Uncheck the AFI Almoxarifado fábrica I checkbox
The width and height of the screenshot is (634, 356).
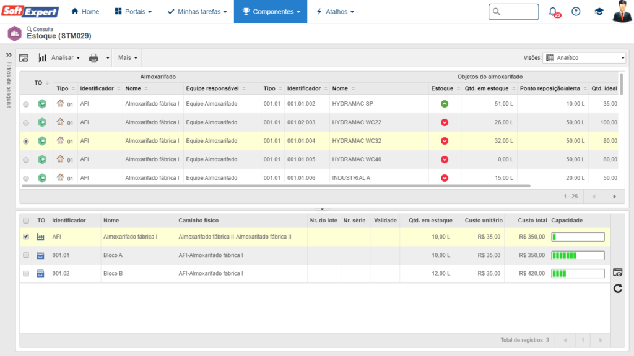[25, 236]
